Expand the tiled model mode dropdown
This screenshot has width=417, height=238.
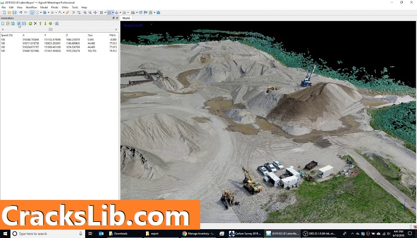pos(128,12)
